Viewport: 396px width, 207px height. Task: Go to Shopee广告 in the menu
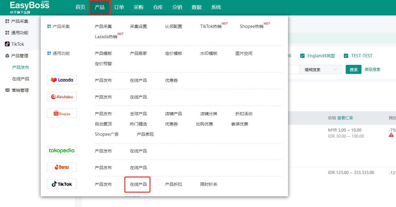[107, 134]
